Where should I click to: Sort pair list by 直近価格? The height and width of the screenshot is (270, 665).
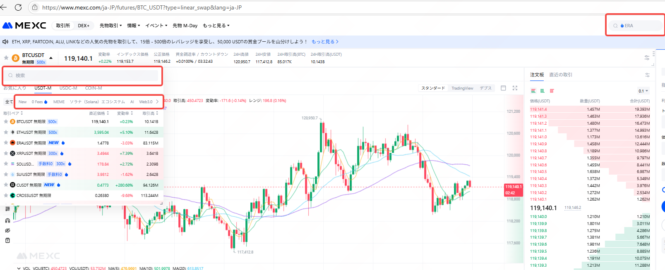click(x=99, y=113)
